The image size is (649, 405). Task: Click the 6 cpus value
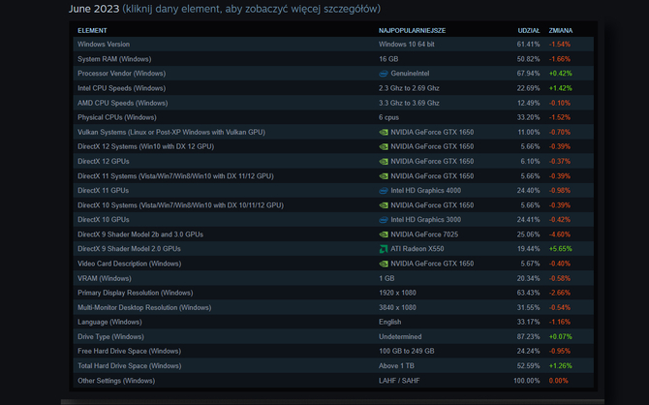(x=388, y=117)
